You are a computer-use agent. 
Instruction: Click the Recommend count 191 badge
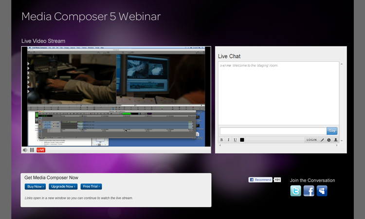pos(277,180)
